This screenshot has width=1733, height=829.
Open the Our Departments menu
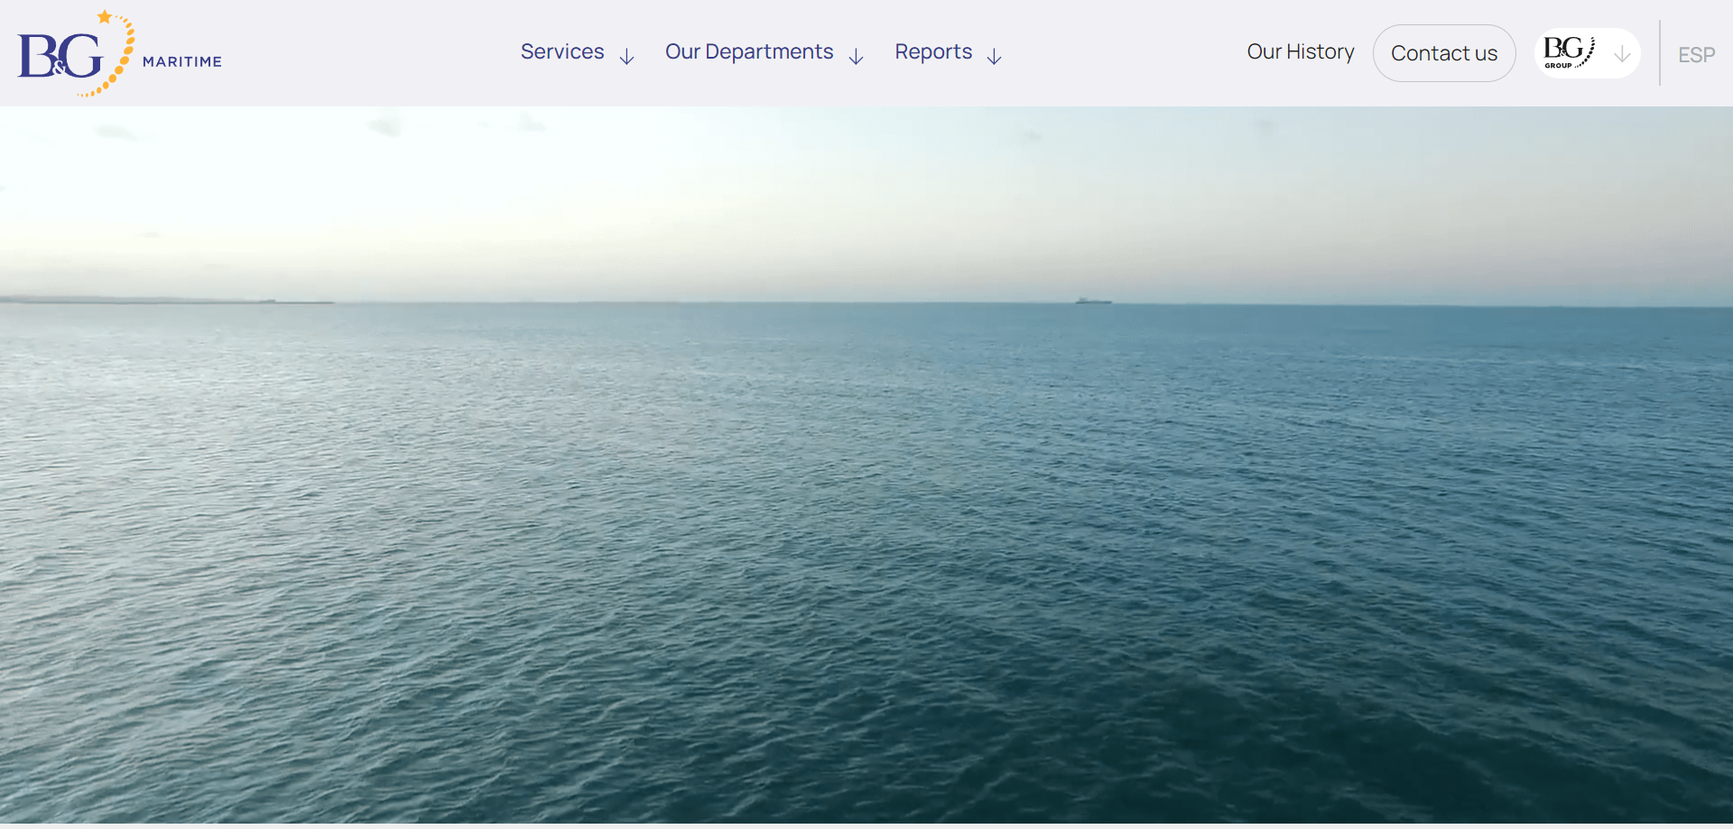tap(748, 52)
